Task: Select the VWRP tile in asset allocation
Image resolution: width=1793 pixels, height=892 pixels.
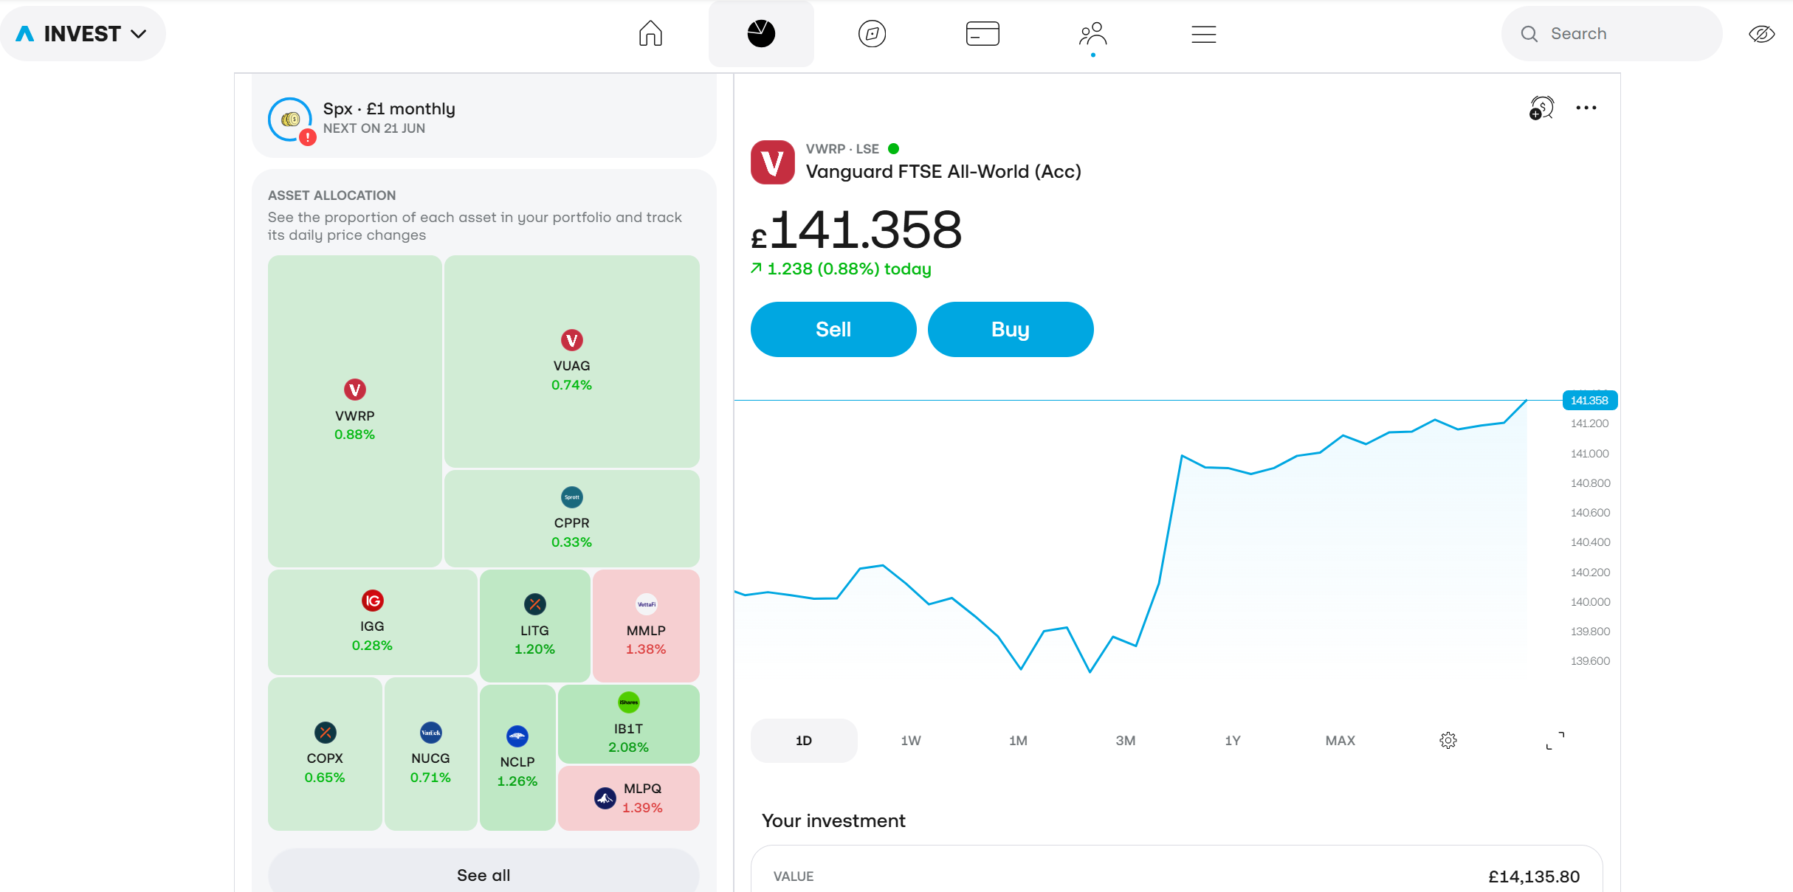Action: pos(354,411)
